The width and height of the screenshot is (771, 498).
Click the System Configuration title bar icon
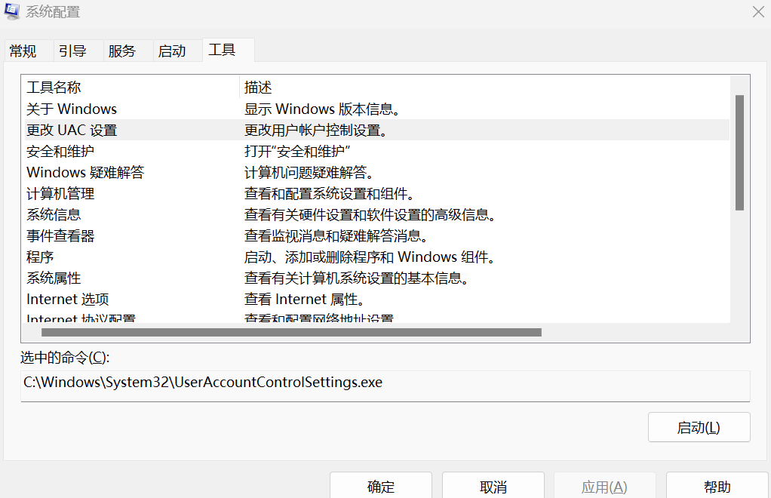click(14, 11)
